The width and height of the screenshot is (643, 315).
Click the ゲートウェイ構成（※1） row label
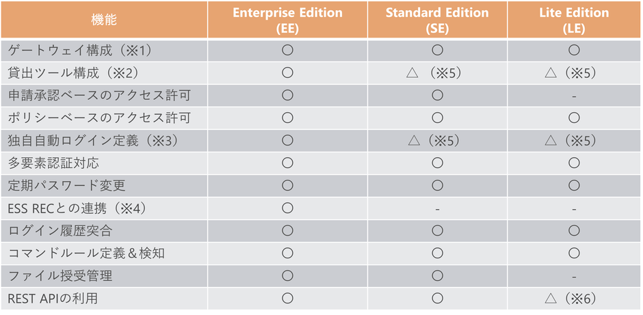(80, 51)
